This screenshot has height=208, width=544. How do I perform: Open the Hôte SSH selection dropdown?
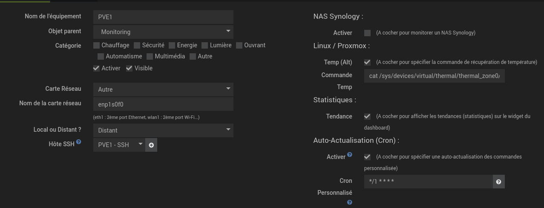(119, 145)
